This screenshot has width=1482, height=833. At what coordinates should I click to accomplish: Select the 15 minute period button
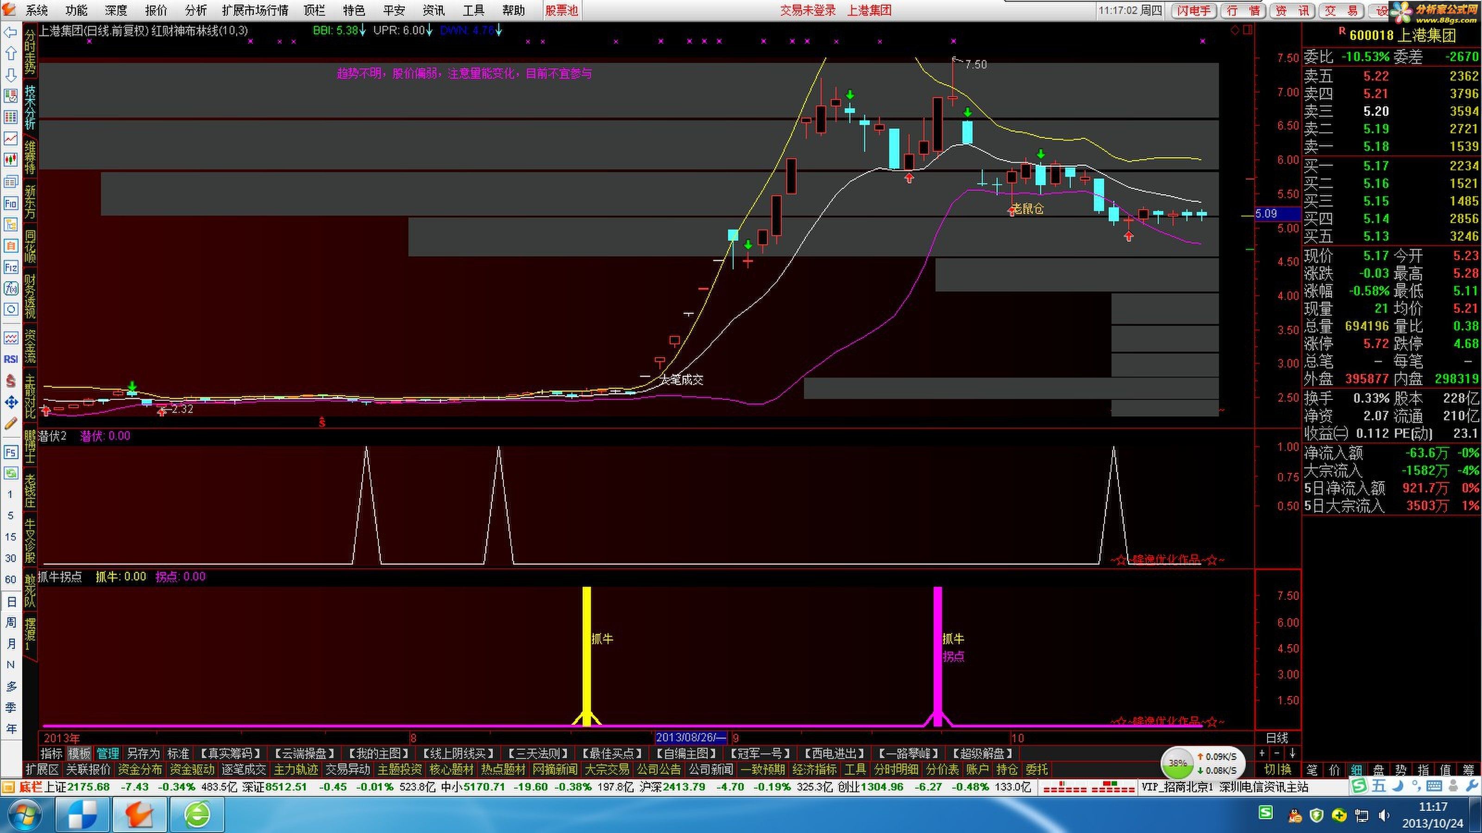coord(11,537)
